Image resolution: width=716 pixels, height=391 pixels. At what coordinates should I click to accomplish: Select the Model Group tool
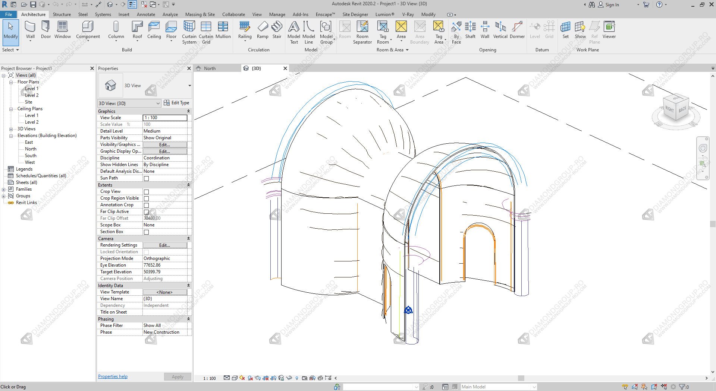(326, 33)
